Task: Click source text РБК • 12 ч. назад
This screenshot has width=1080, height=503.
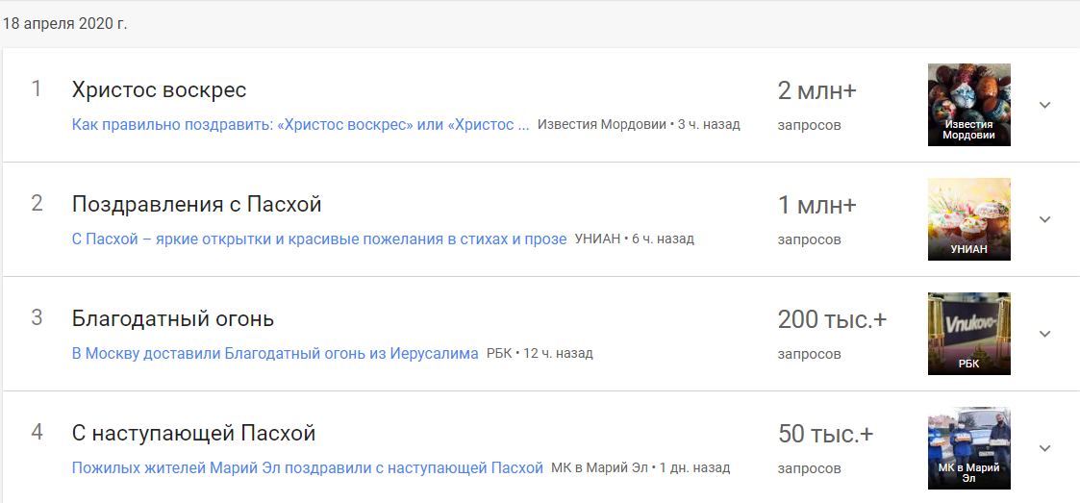Action: point(540,354)
